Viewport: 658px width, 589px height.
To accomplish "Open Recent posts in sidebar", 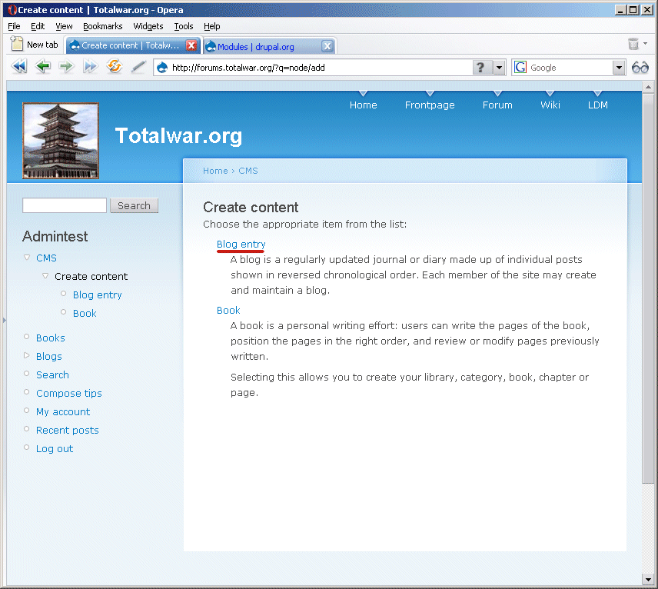I will (67, 431).
